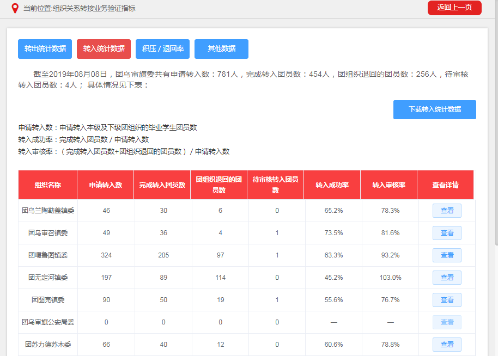Viewport: 498px width, 356px height.
Task: View details for 团苏力德苏木委
Action: [x=447, y=345]
